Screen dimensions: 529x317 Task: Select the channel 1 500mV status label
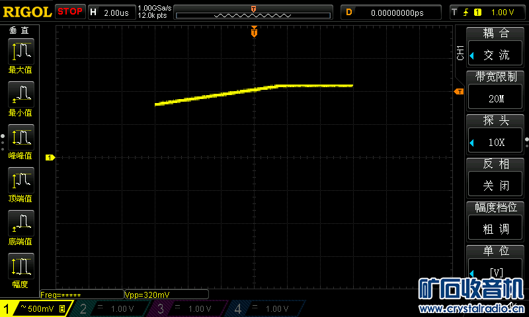point(42,308)
